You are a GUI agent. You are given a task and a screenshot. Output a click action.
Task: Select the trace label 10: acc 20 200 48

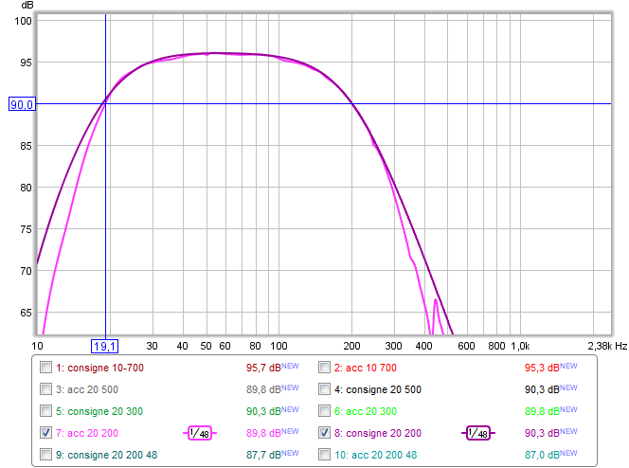[379, 455]
